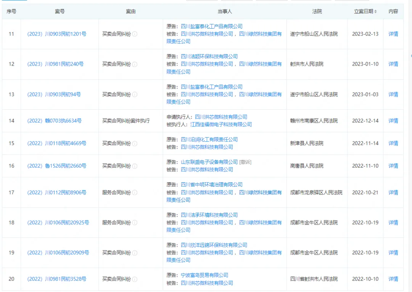
Task: Open case (2022) 赣0703执6634号
Action: (x=54, y=121)
